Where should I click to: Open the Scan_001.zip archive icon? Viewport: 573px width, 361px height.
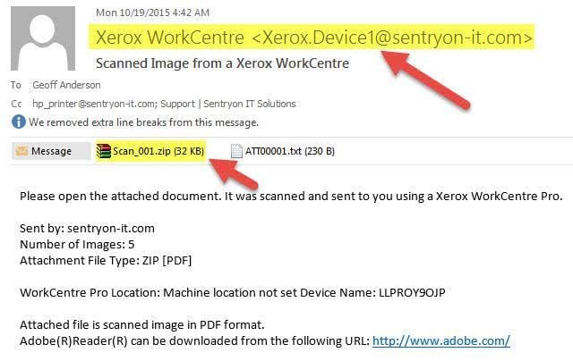click(x=104, y=151)
